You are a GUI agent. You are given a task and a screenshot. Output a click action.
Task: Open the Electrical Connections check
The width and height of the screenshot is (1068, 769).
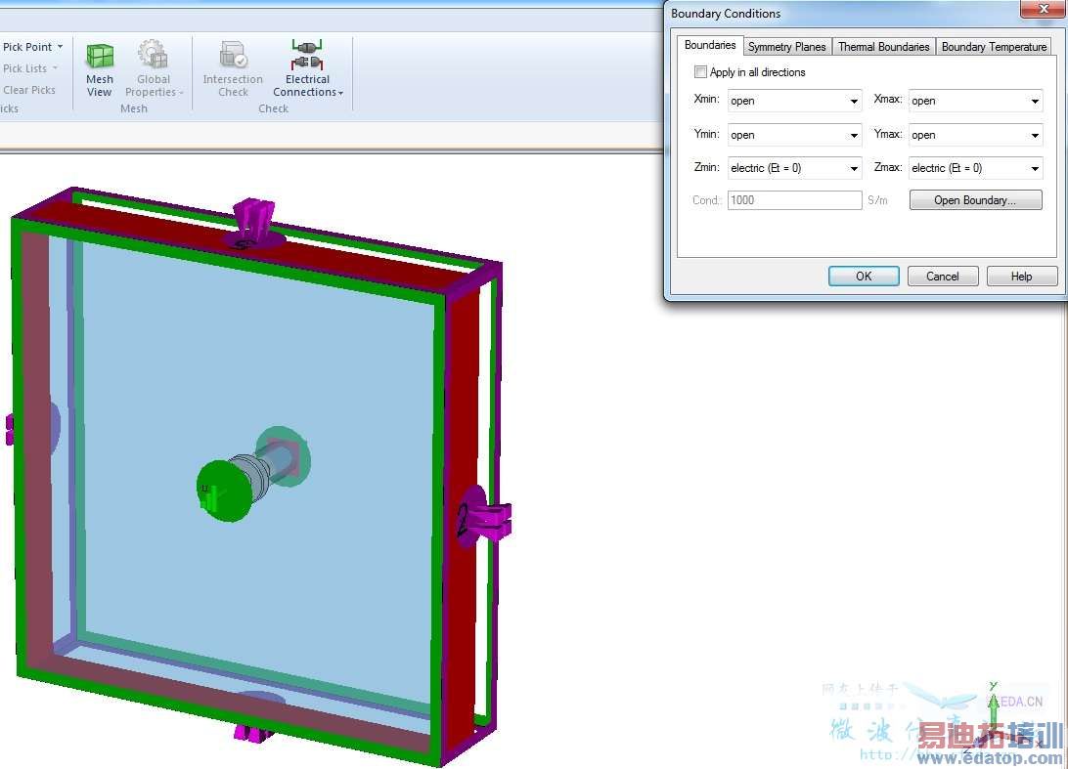coord(307,68)
